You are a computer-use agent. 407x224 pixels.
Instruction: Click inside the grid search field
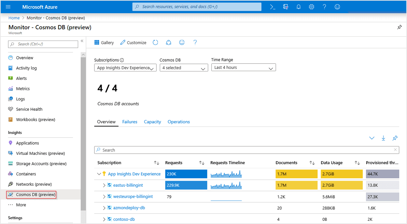point(228,150)
